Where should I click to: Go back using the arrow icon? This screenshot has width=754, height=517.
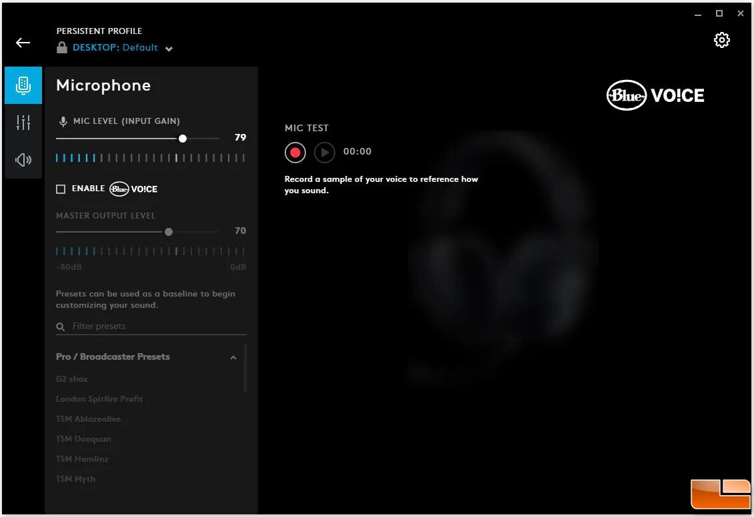click(23, 43)
